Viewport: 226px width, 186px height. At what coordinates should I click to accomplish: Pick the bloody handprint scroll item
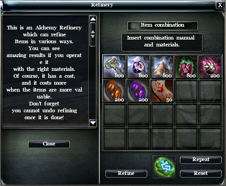click(x=162, y=91)
